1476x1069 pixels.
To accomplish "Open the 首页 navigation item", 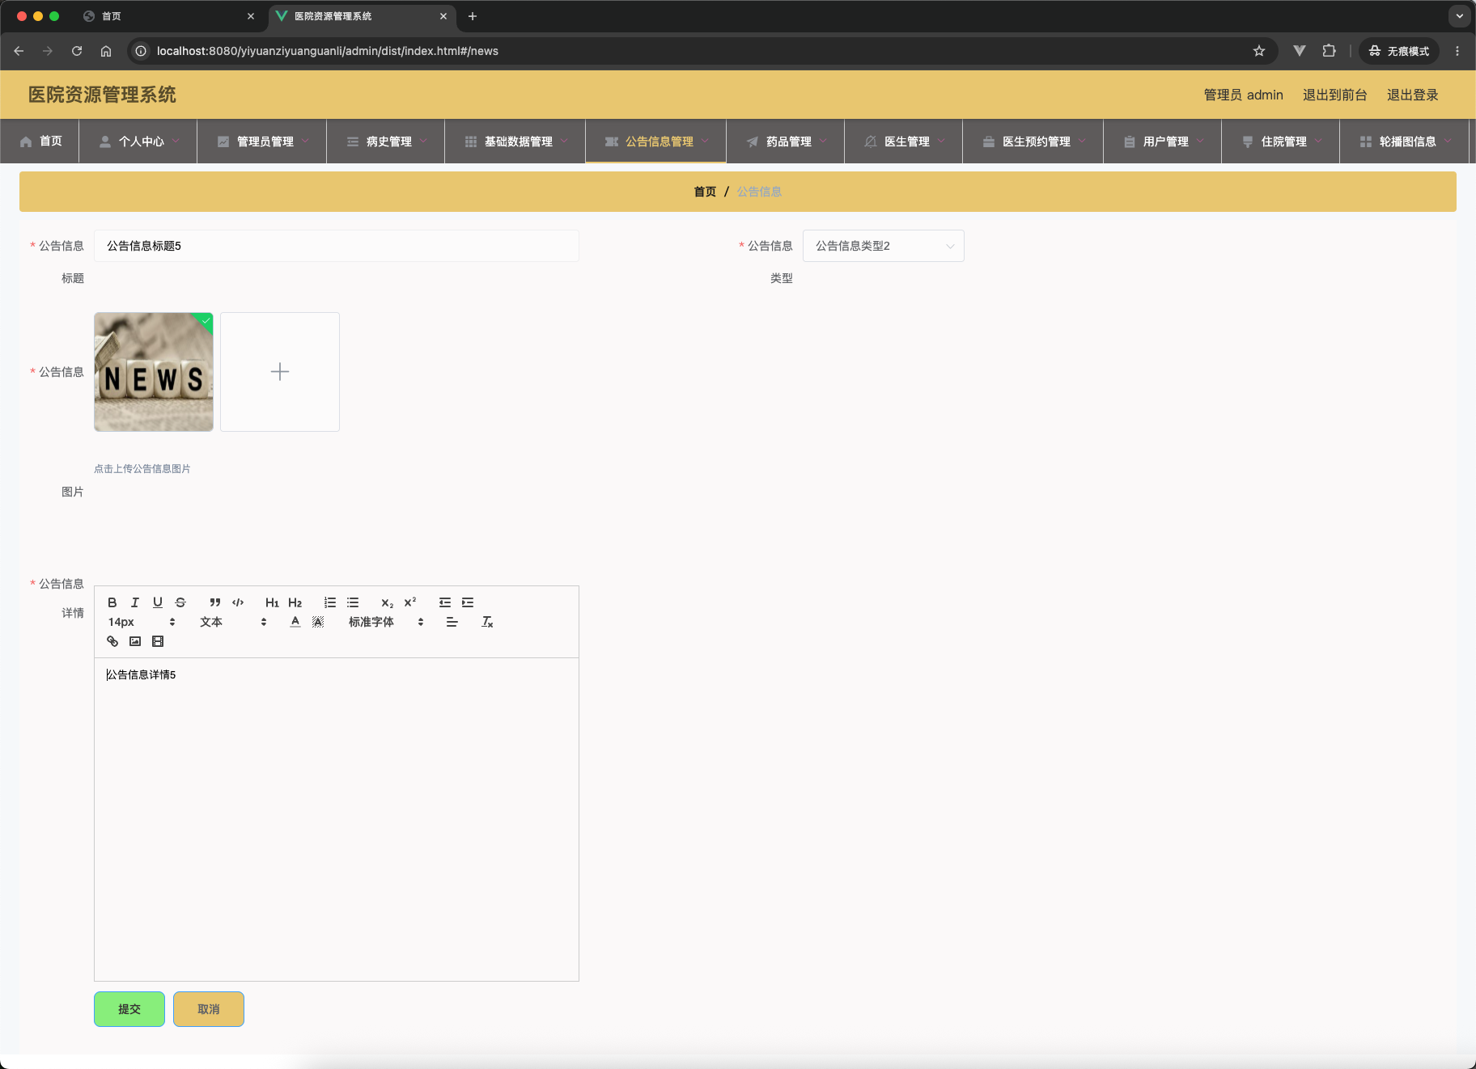I will (40, 142).
